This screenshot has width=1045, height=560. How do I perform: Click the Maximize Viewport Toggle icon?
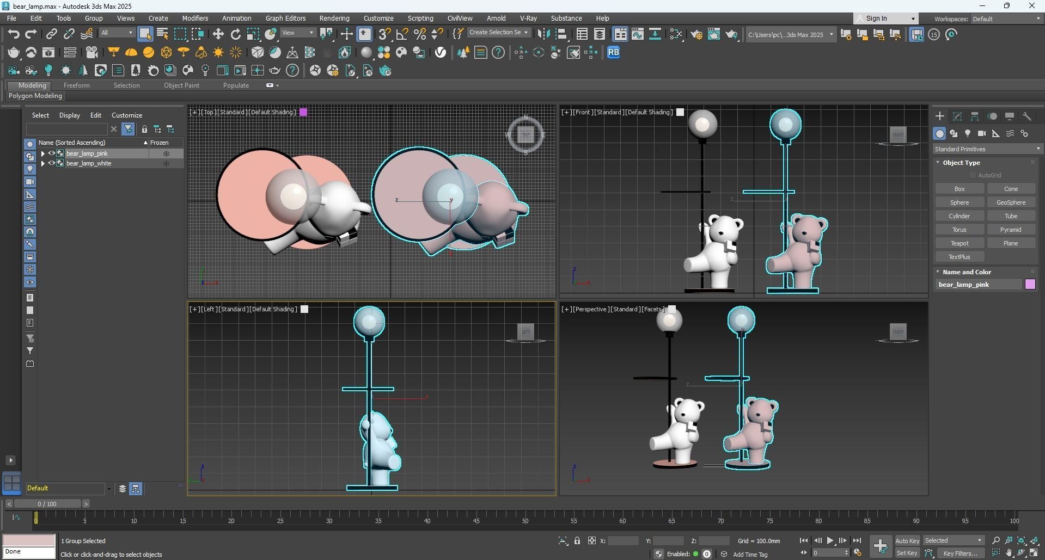click(1034, 553)
